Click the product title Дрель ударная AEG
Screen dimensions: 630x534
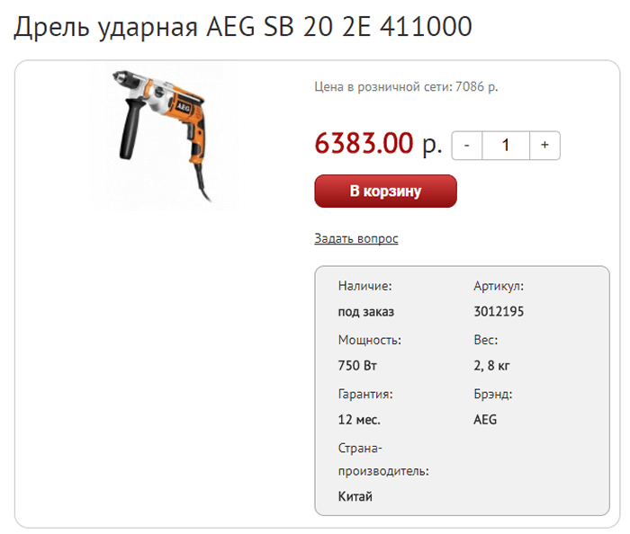click(243, 27)
